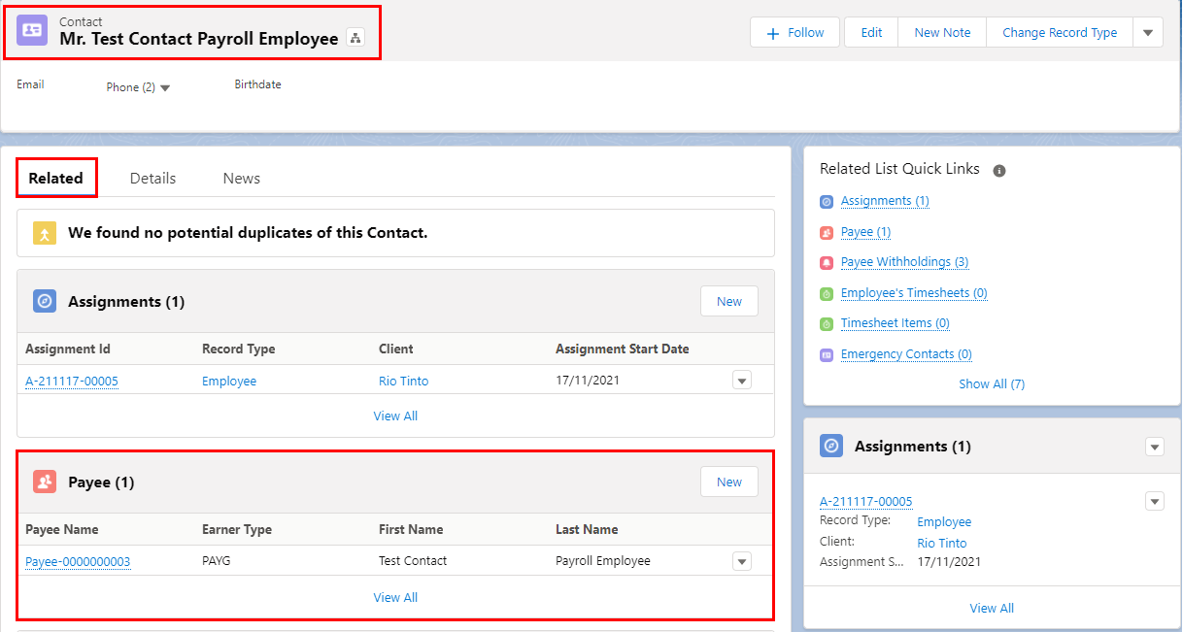Open Emergency Contacts (0) quick link

pyautogui.click(x=906, y=354)
